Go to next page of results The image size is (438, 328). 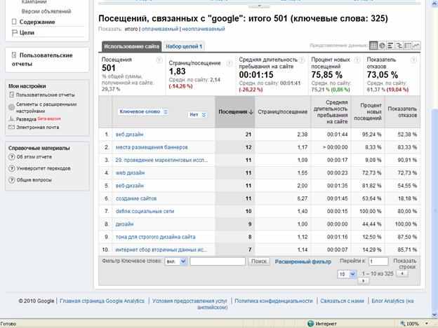coord(363,281)
